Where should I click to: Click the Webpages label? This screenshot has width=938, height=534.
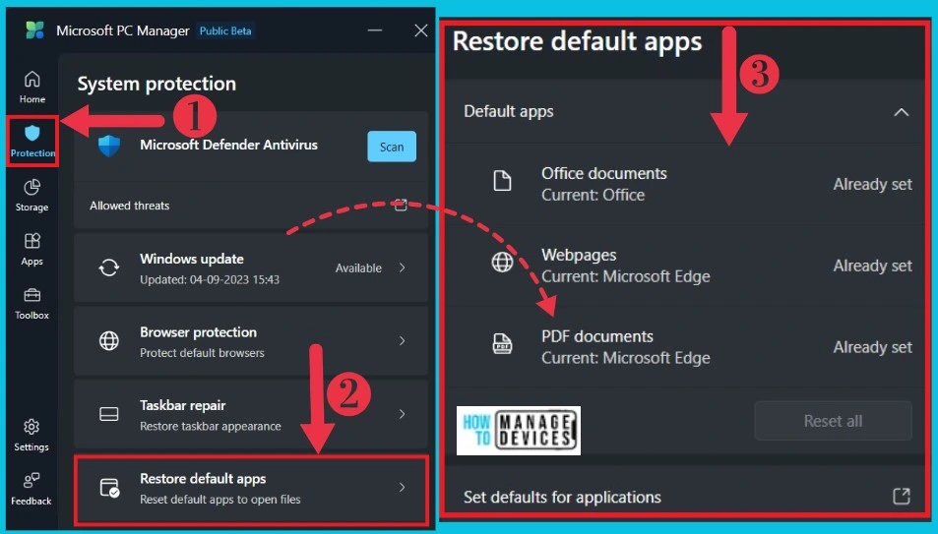coord(579,256)
